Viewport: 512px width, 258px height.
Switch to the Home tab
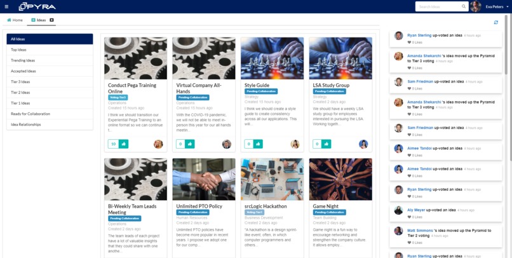pos(15,20)
